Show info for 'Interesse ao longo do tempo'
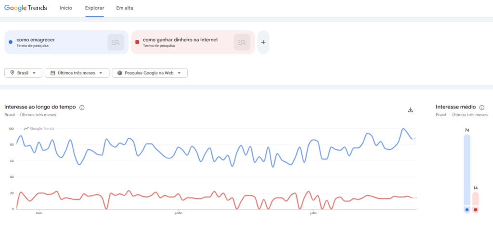This screenshot has height=228, width=493. pyautogui.click(x=82, y=108)
